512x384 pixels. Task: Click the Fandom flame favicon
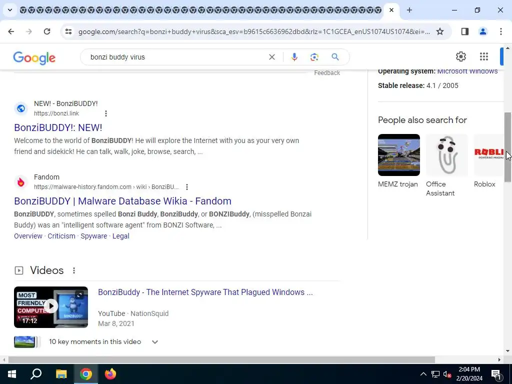click(x=21, y=182)
